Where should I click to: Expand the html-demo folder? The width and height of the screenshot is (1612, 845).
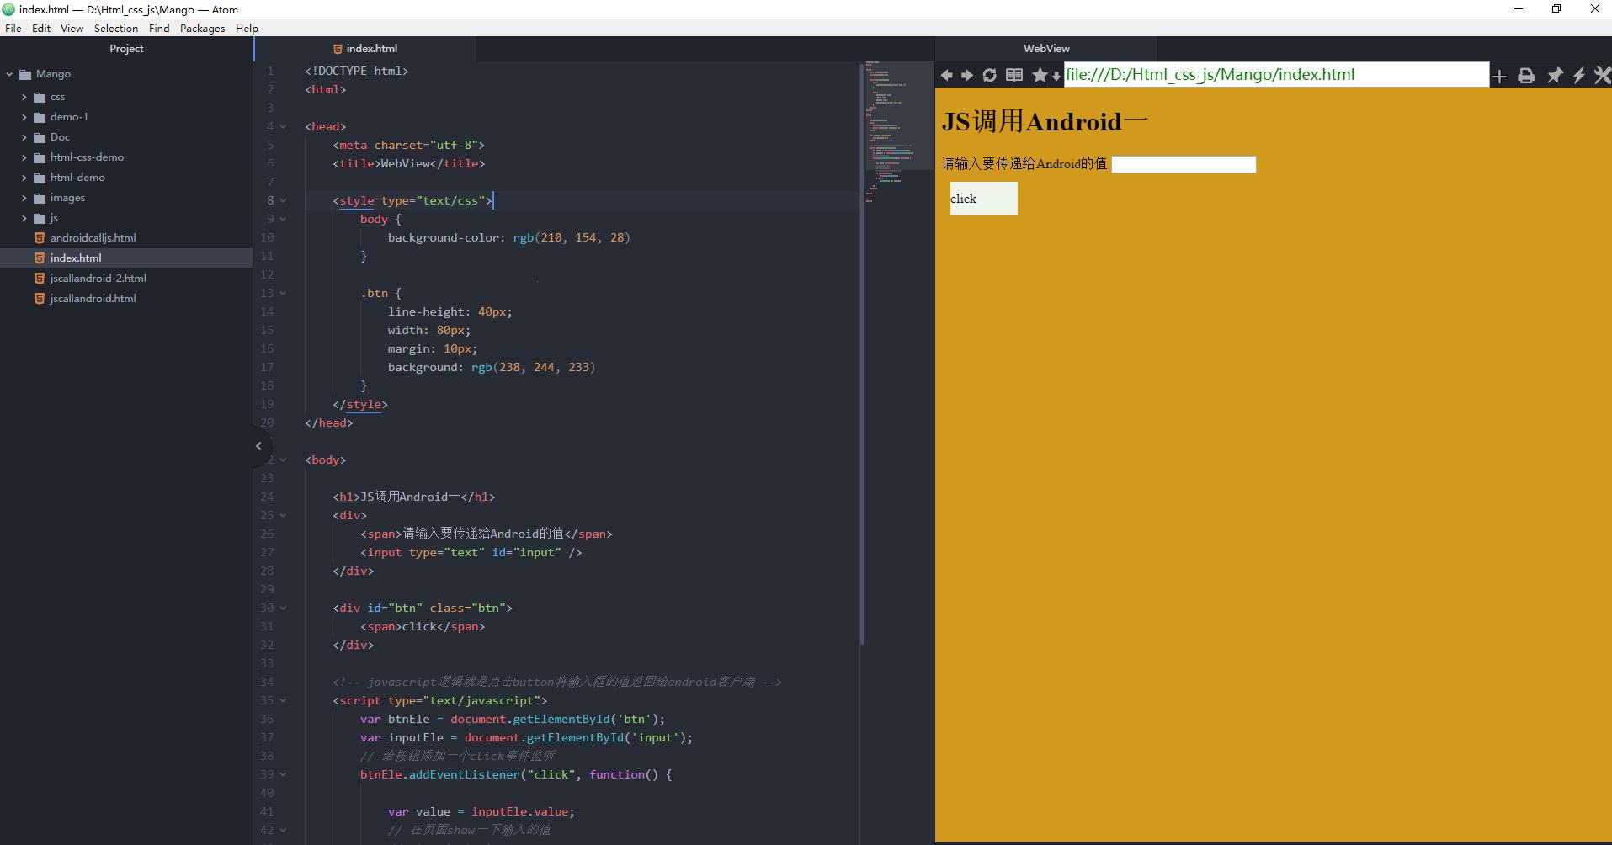point(24,178)
